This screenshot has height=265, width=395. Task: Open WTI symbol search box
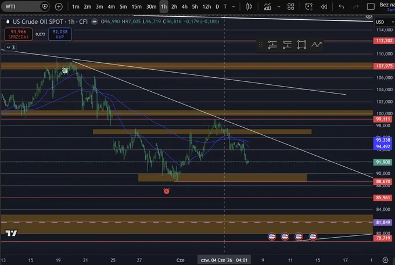click(x=24, y=6)
